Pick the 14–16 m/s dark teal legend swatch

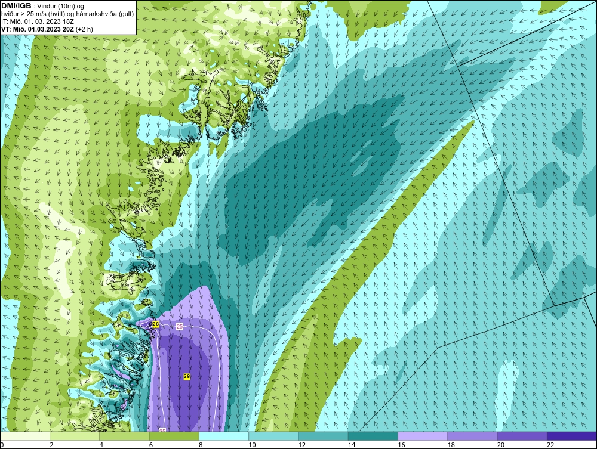click(373, 436)
